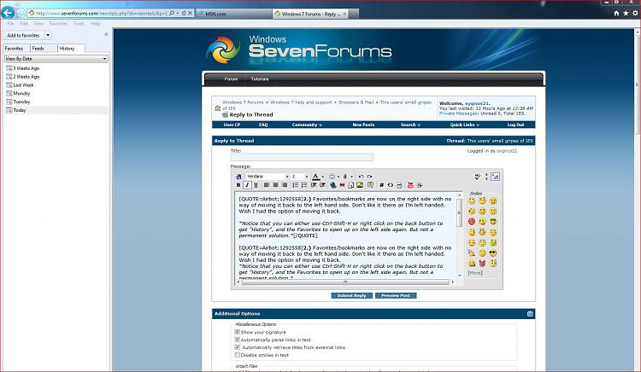This screenshot has width=641, height=372.
Task: Click the message horizontal scrollbar
Action: coord(345,282)
